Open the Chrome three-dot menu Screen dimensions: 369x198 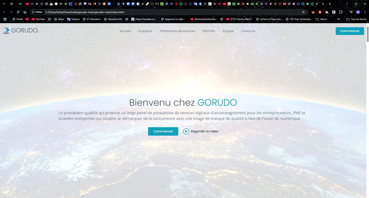coord(365,12)
